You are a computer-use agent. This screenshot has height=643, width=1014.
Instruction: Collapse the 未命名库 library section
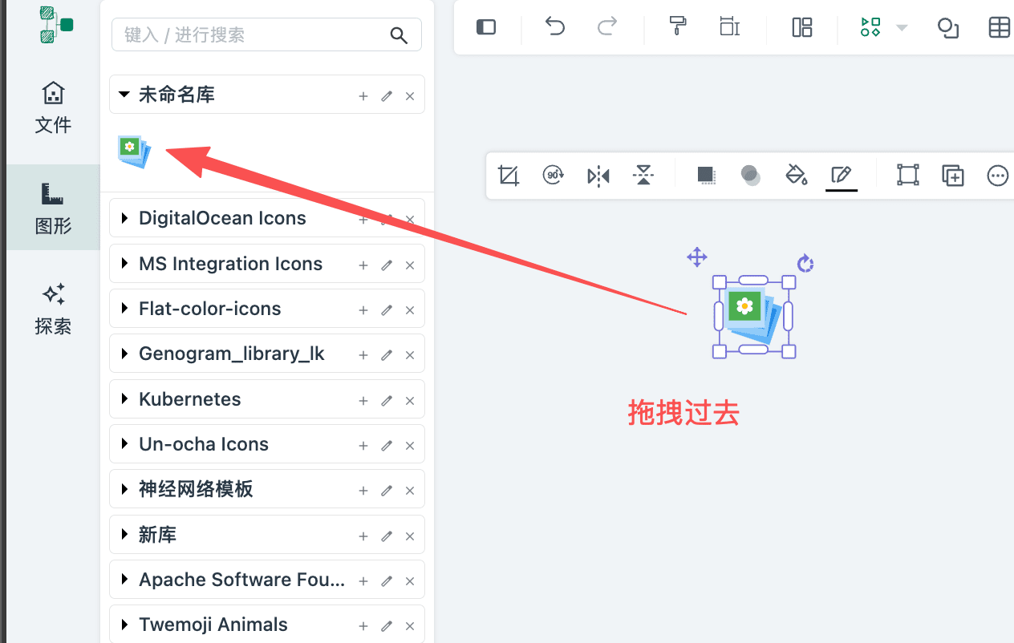[x=124, y=95]
